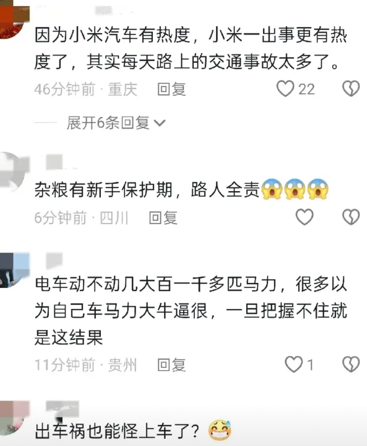Dislike the Chongqing comment about 小米汽车
Screen dimensions: 367x446
pos(351,88)
